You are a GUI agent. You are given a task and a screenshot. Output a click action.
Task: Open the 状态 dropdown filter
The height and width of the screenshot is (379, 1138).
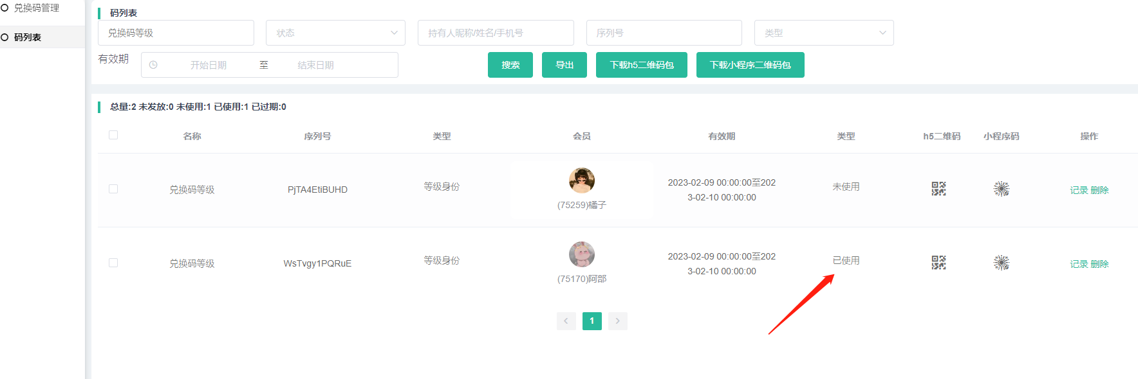[x=335, y=33]
